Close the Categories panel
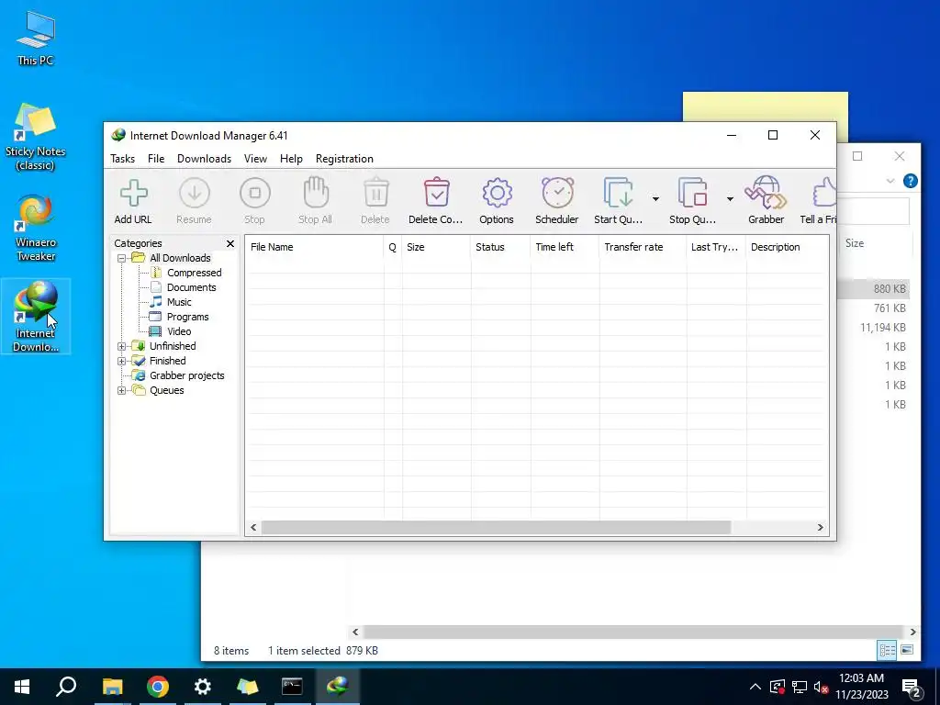 (230, 243)
